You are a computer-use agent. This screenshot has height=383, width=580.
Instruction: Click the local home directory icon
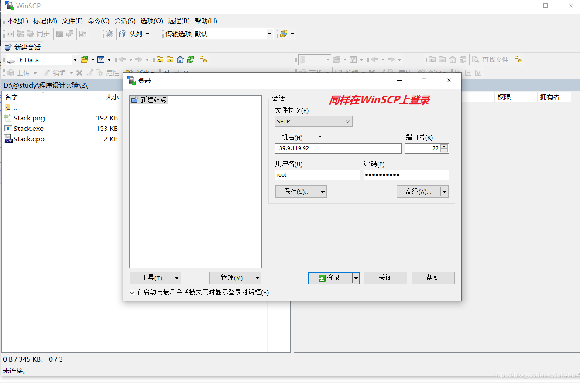pyautogui.click(x=180, y=59)
